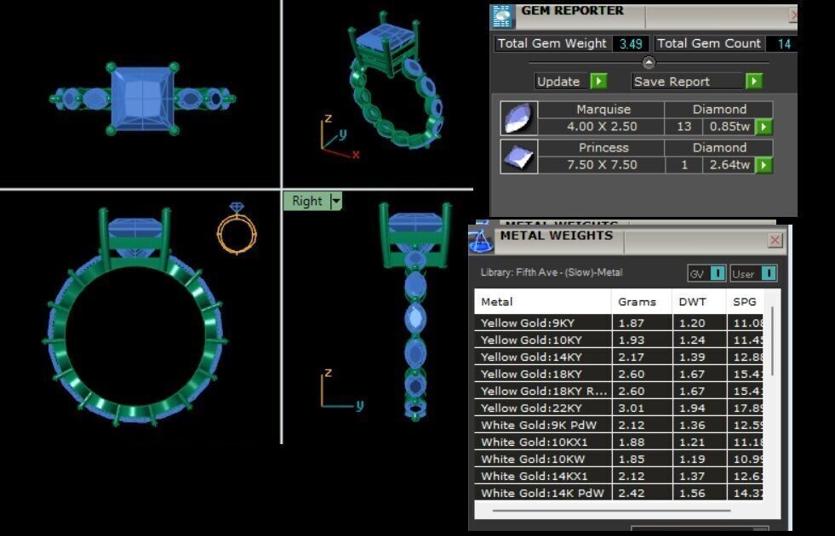Click green arrow in Marquise 0.85tw row
This screenshot has width=835, height=536.
(764, 127)
